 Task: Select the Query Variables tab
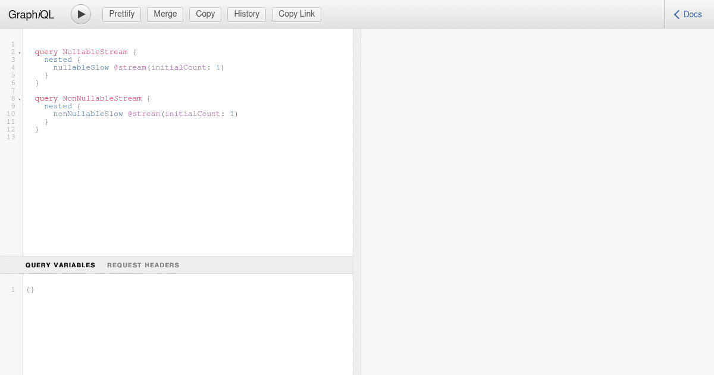tap(61, 265)
